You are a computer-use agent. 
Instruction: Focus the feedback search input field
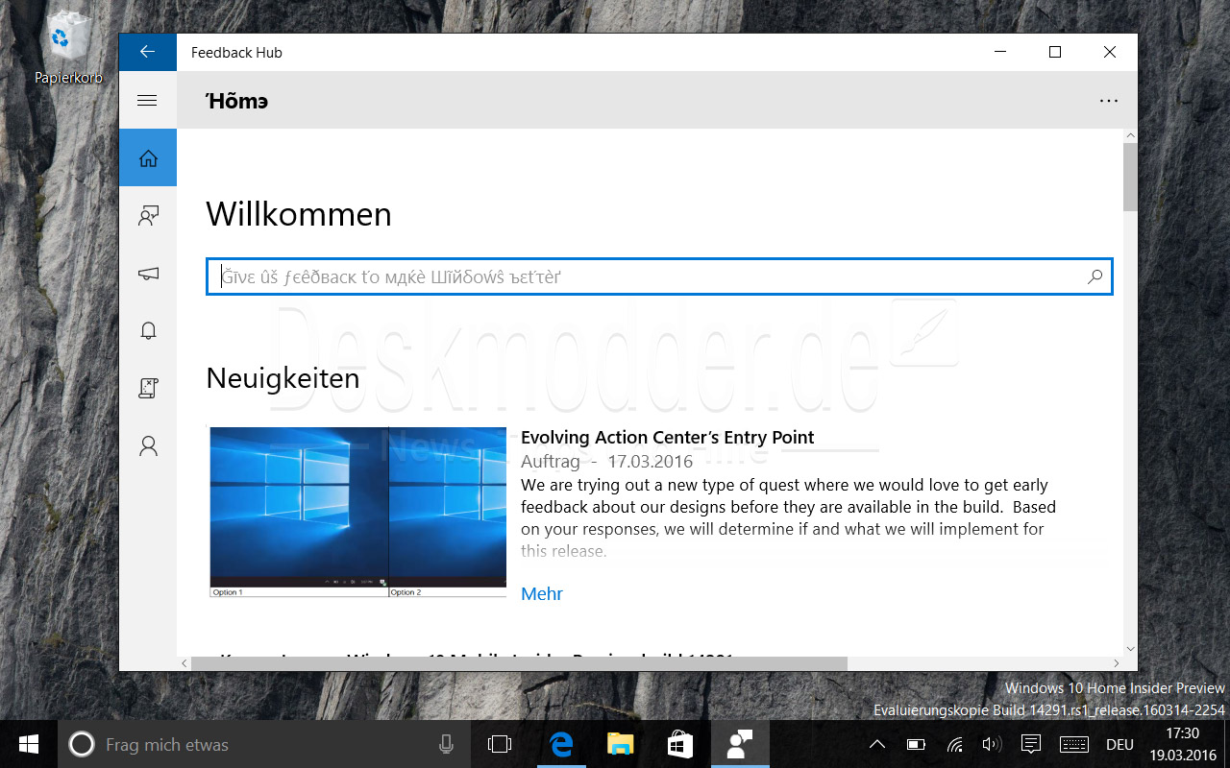point(659,276)
